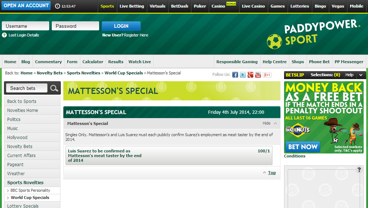Click the Top link
The image size is (368, 208).
point(272,173)
